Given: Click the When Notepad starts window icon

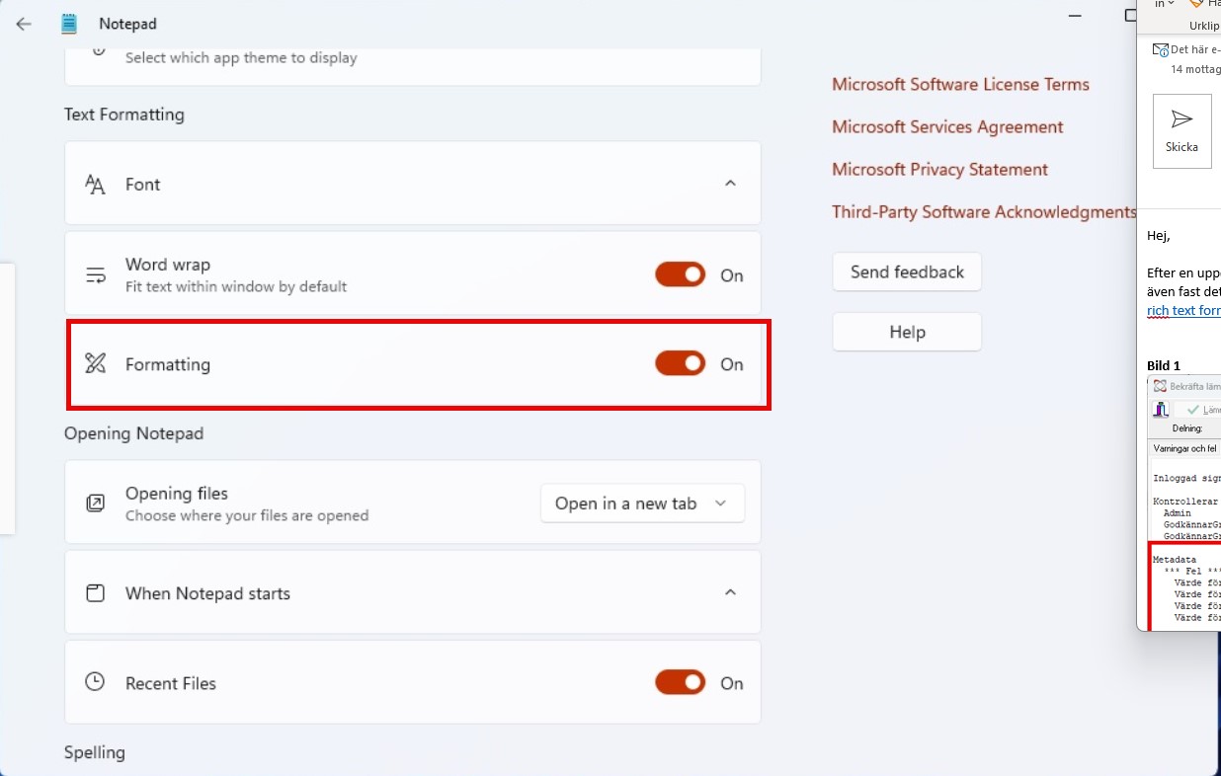Looking at the screenshot, I should click(95, 593).
